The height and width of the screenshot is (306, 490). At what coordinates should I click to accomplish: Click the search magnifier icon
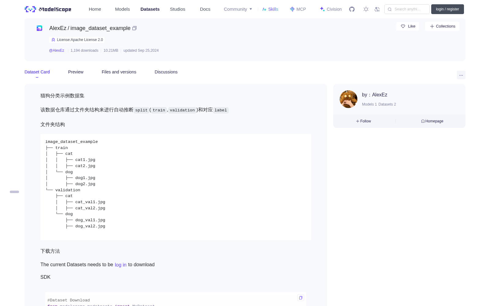[x=390, y=9]
